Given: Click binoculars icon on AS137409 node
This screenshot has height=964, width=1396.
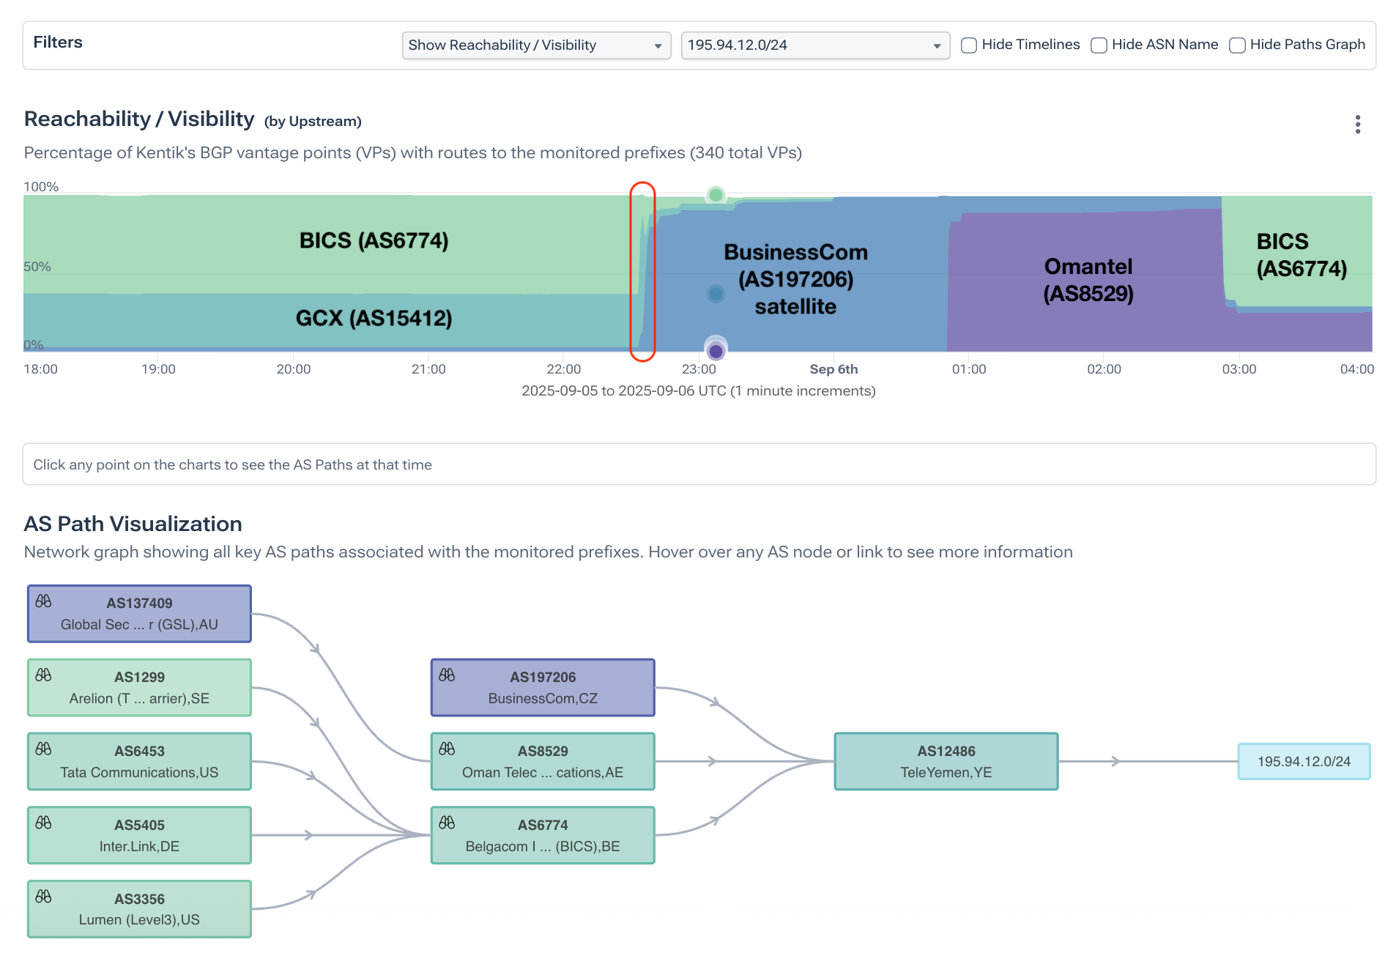Looking at the screenshot, I should click(43, 601).
